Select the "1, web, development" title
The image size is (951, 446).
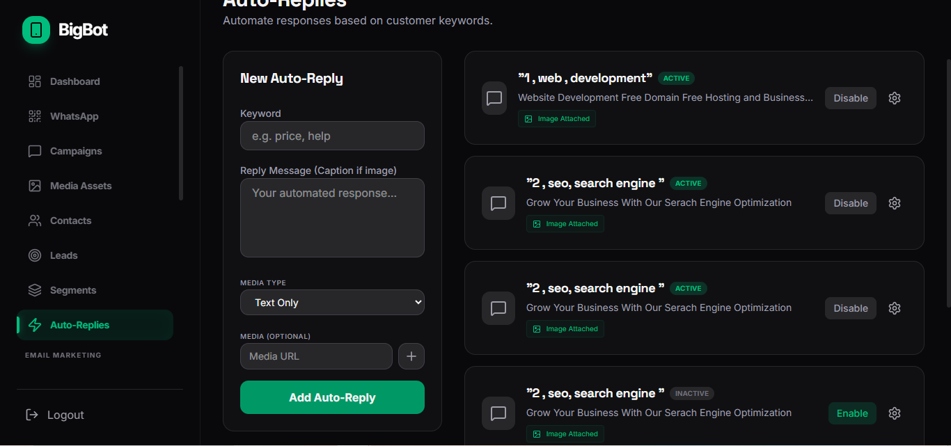click(x=585, y=78)
